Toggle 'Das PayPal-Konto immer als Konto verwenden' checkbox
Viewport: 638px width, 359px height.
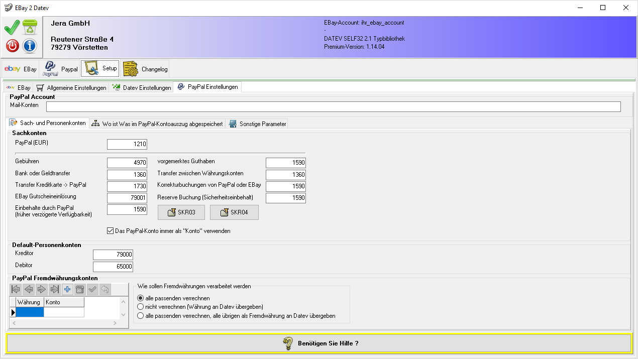click(111, 231)
